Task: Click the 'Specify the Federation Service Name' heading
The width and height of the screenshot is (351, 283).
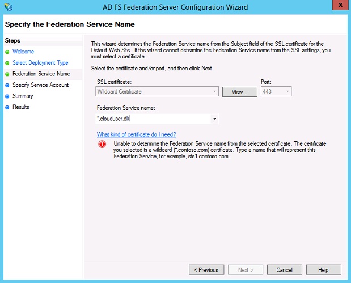Action: point(70,24)
